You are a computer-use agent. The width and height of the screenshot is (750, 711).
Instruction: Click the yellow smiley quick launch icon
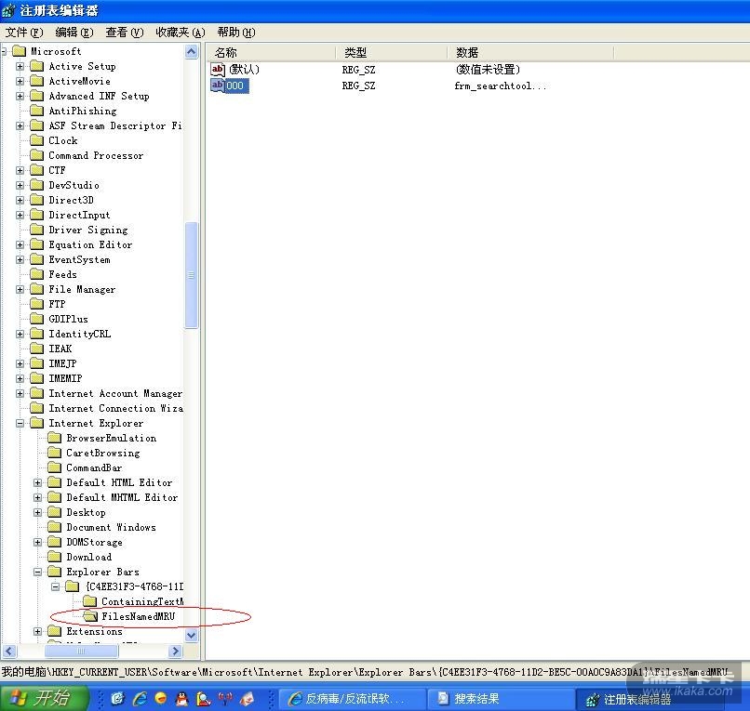click(161, 699)
